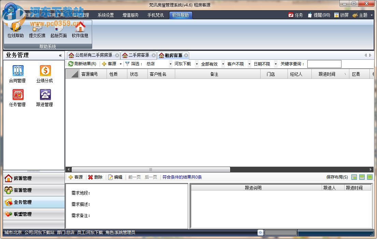
Task: Open the 起始页面 start page icon
Action: click(x=58, y=31)
